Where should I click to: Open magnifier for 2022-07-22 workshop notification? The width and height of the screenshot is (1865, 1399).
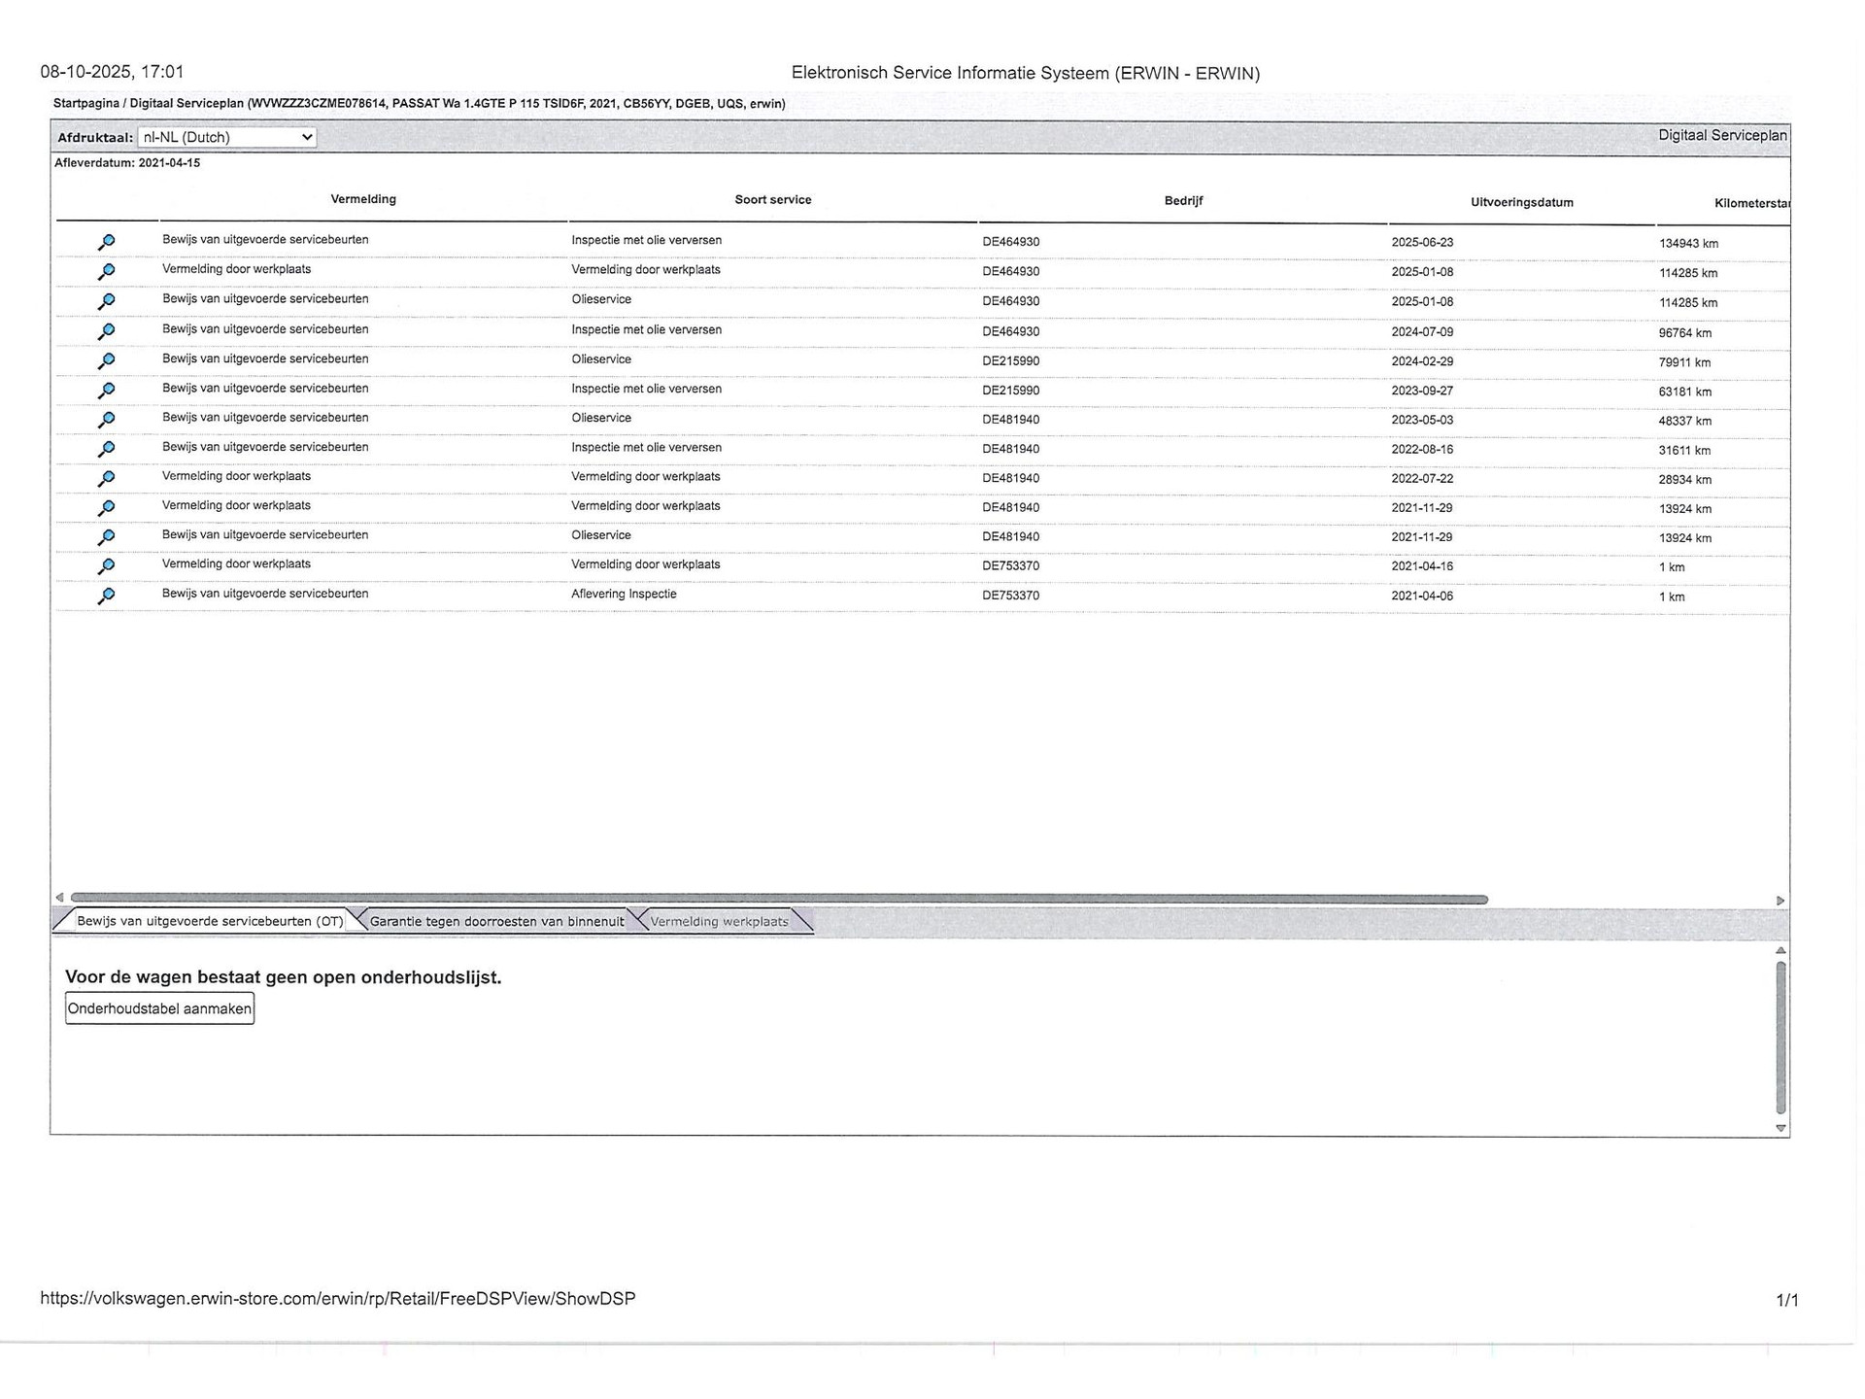click(107, 478)
